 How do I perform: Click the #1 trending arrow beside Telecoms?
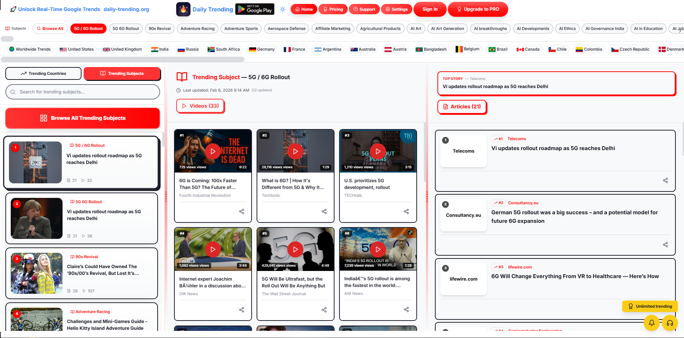499,139
